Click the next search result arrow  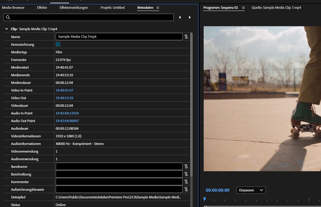[190, 17]
